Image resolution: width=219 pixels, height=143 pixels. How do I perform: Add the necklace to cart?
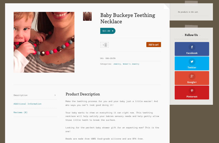coord(153,45)
